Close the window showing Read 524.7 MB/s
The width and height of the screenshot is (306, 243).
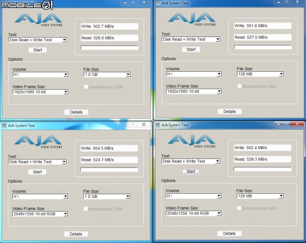point(144,124)
